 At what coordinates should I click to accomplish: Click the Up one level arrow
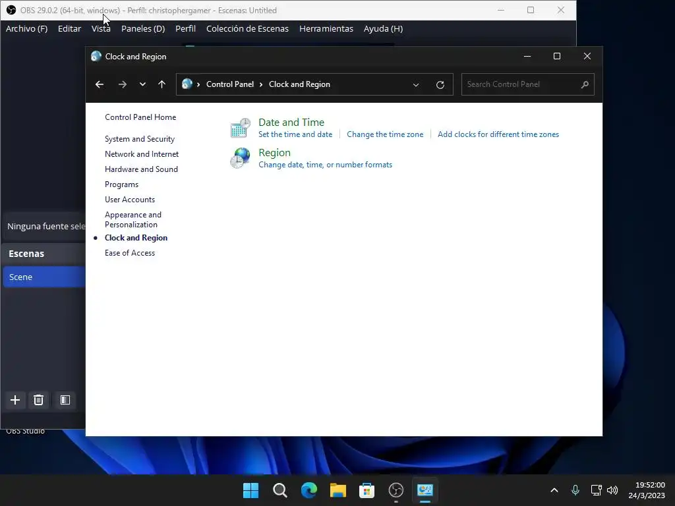pyautogui.click(x=162, y=84)
